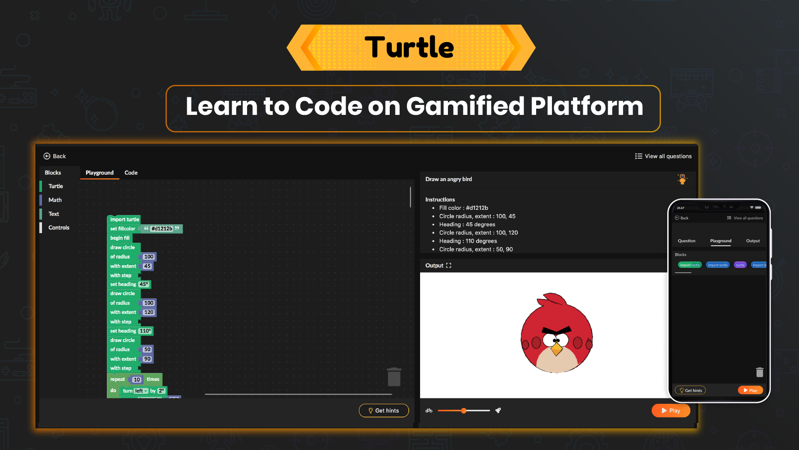Click the robot hint icon above the instructions

click(x=683, y=179)
